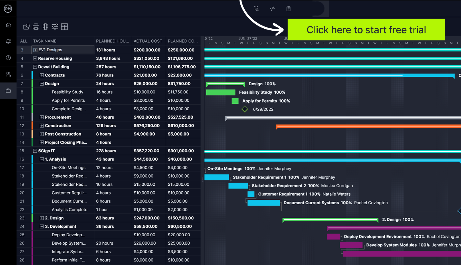The image size is (461, 265).
Task: Click the clipboard icon at the top
Action: [x=288, y=8]
